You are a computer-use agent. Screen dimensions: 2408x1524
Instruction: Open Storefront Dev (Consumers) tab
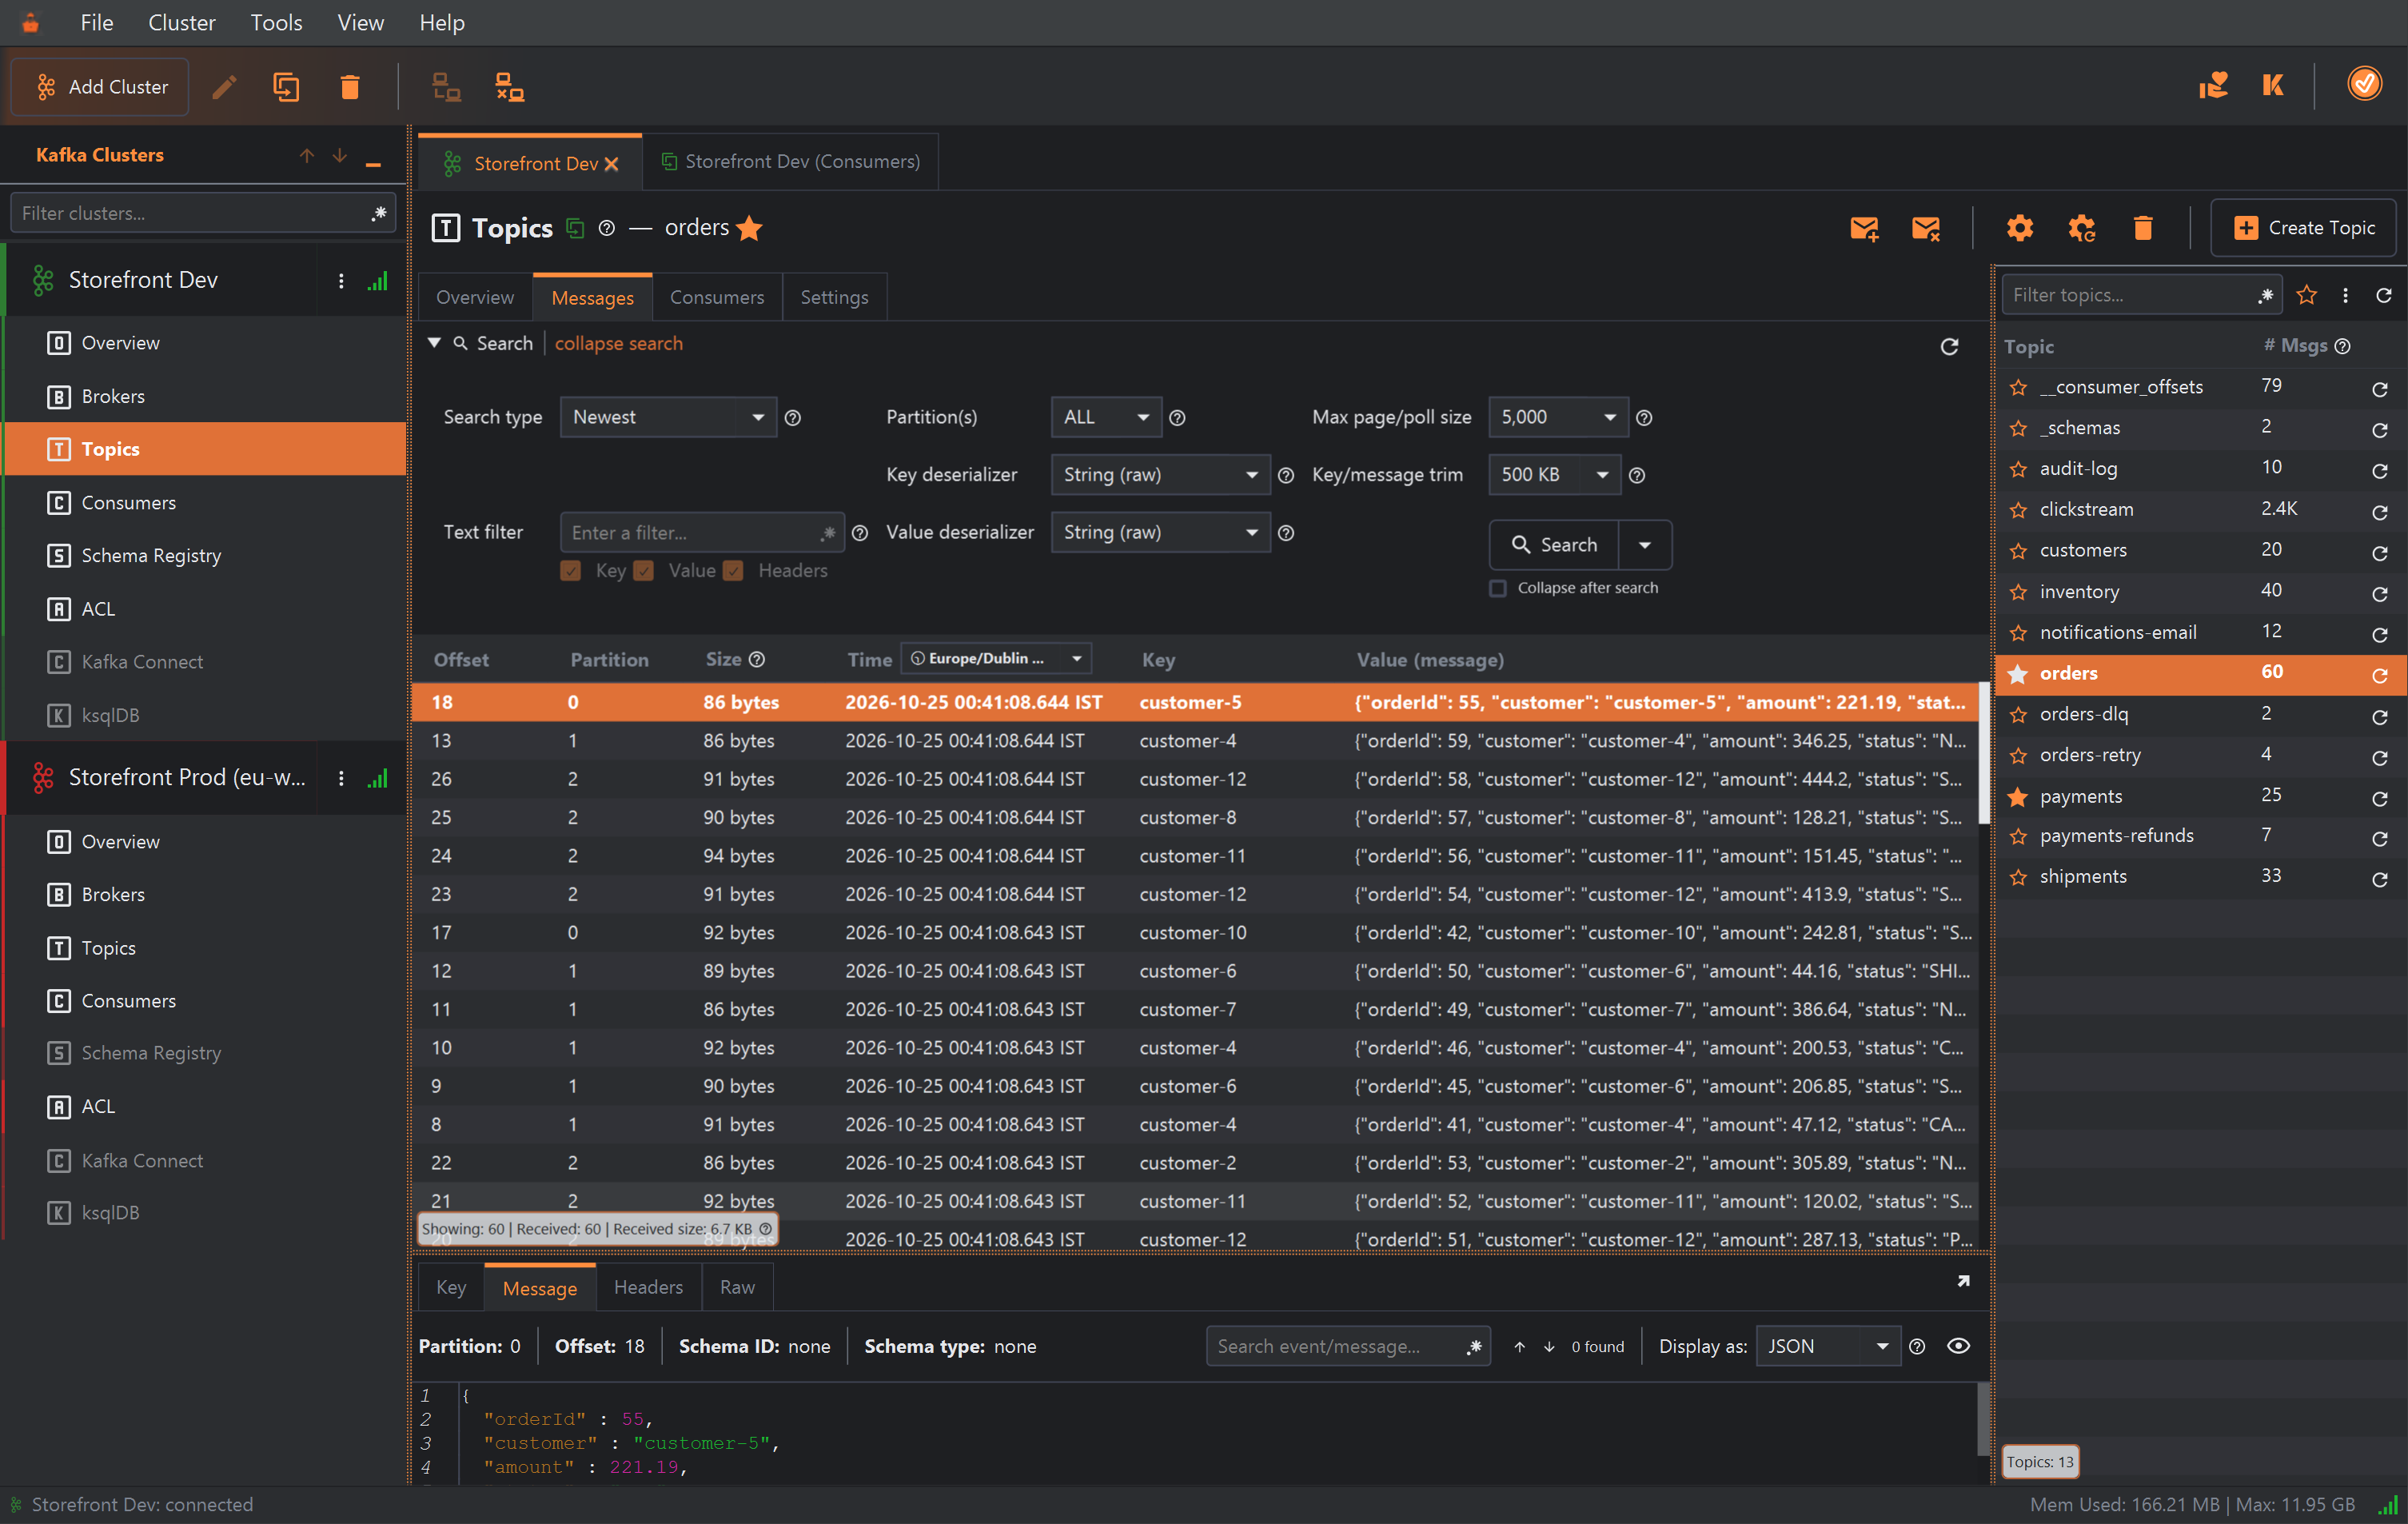[790, 162]
